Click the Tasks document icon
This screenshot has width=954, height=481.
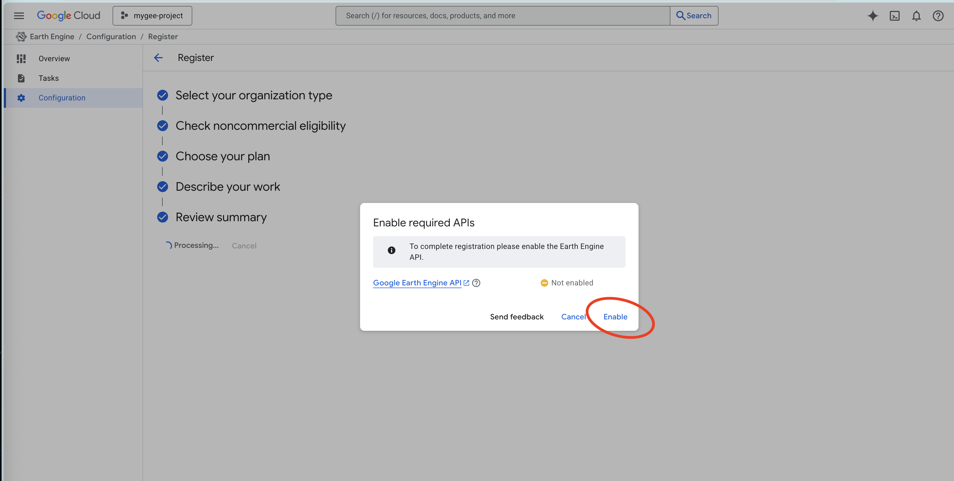coord(21,78)
